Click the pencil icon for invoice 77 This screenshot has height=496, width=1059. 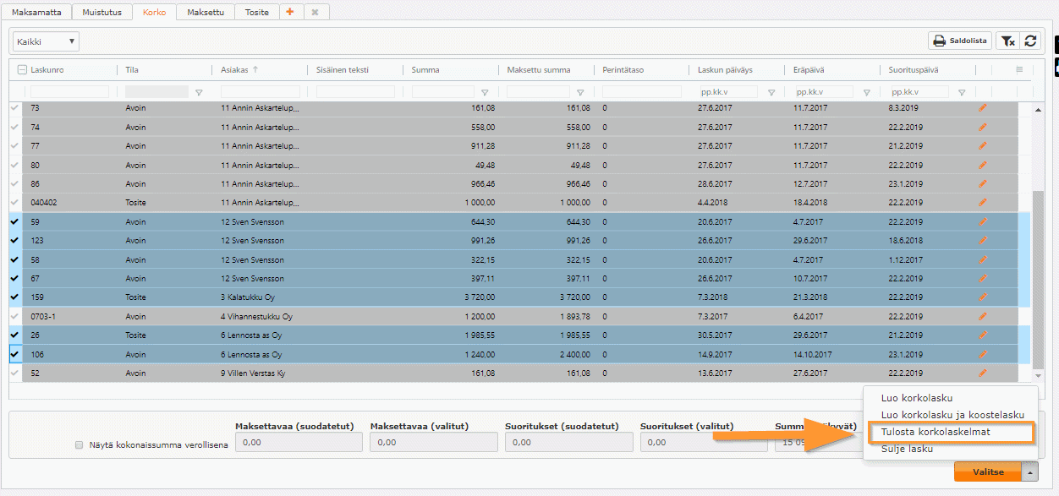tap(983, 145)
